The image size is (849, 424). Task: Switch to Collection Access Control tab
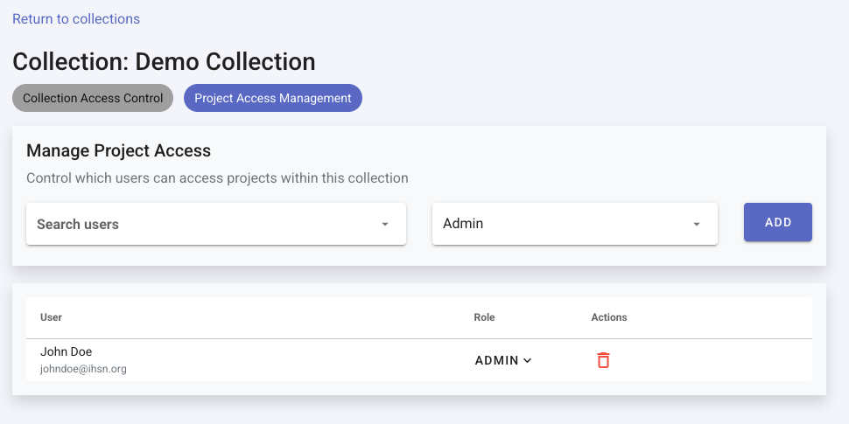tap(93, 98)
